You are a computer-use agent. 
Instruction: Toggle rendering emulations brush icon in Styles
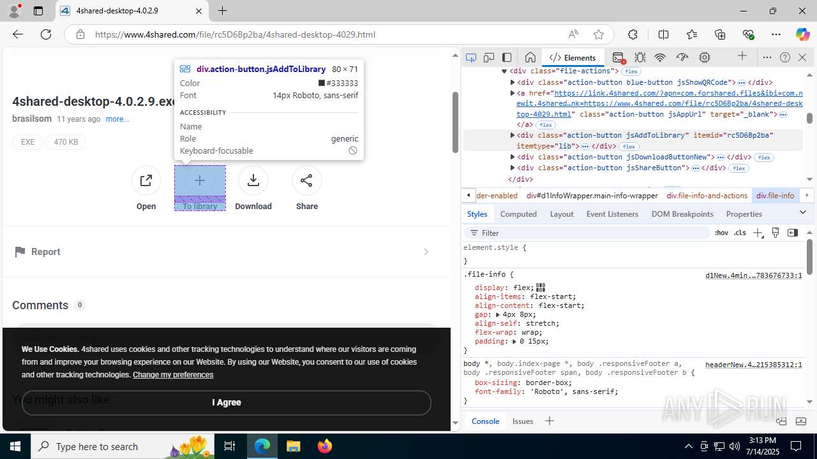pos(776,233)
